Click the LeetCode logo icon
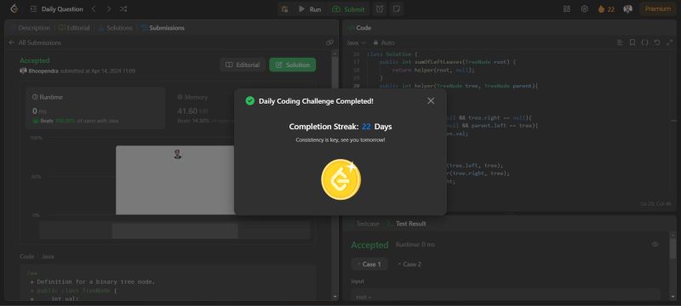Viewport: 681px width, 306px height. tap(14, 8)
